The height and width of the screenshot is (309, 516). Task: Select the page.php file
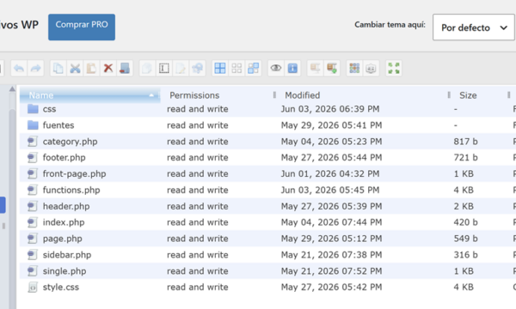tap(267, 239)
